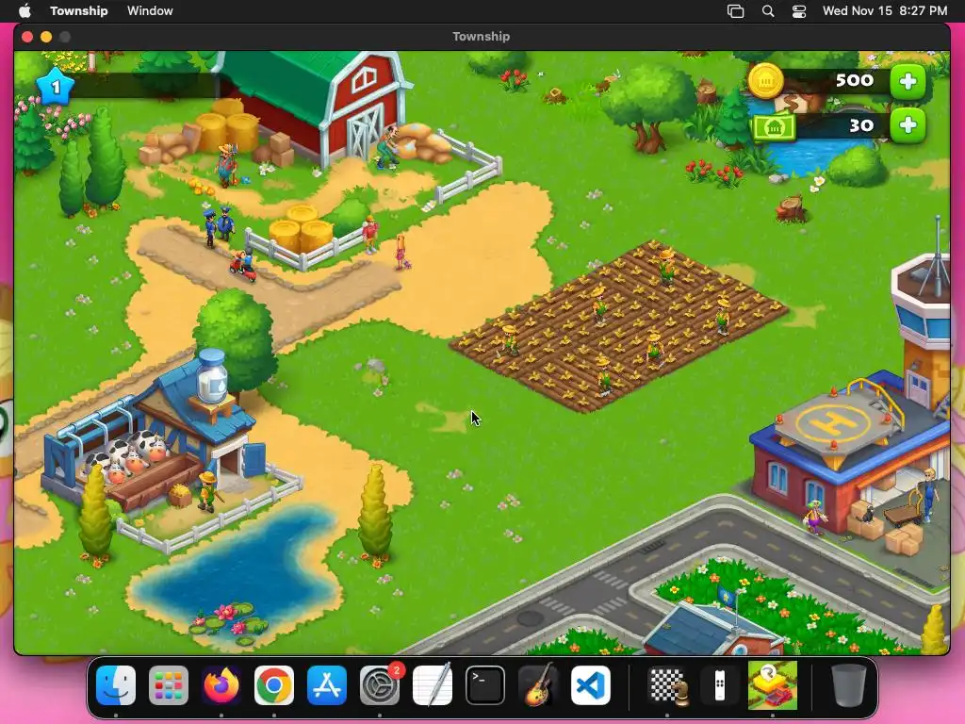Launch Firefox from the dock

221,684
